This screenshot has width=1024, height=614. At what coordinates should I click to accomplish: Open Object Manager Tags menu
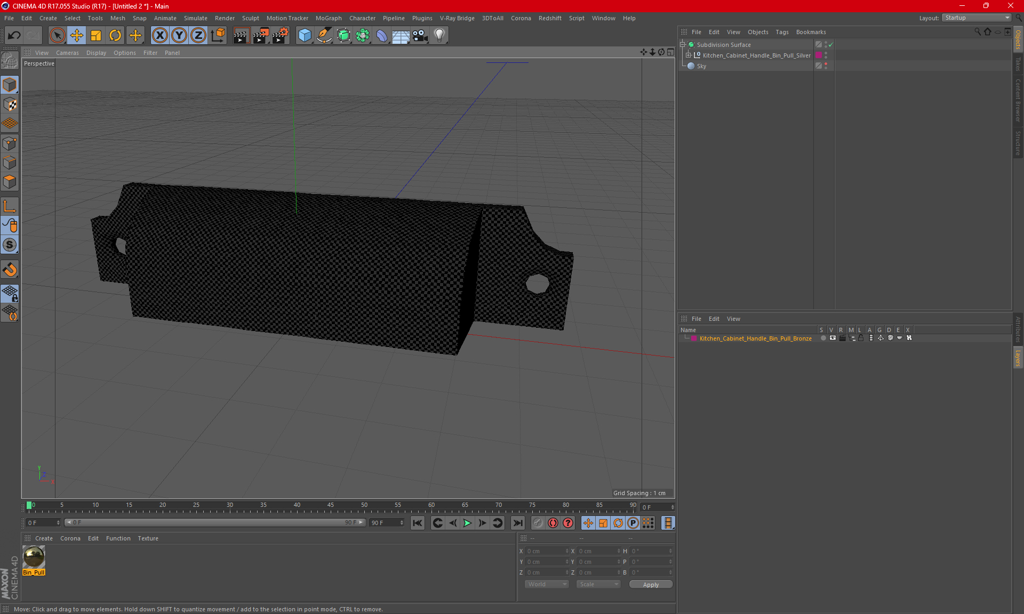point(782,32)
